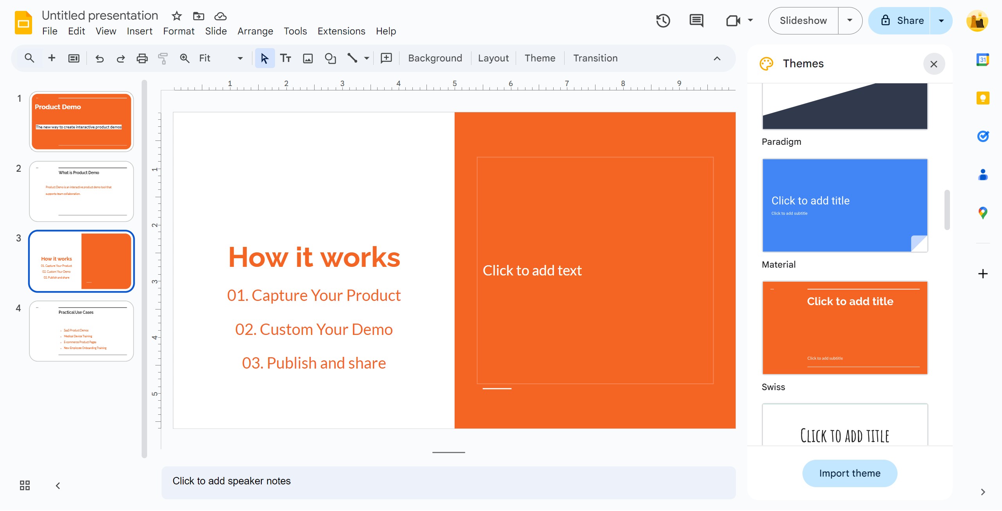Select slide 2 What is Product Demo

point(81,191)
